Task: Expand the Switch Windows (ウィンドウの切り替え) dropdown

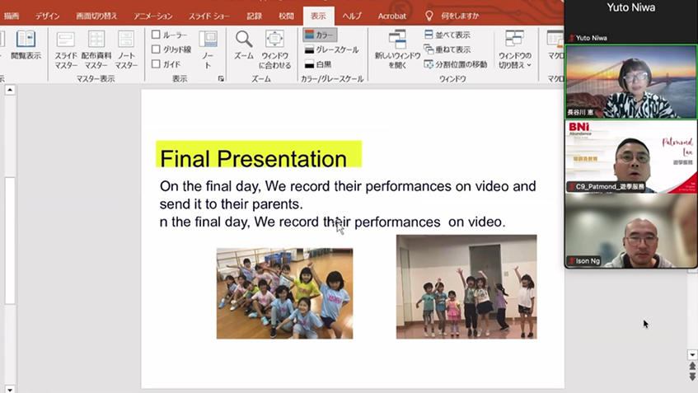Action: 514,49
